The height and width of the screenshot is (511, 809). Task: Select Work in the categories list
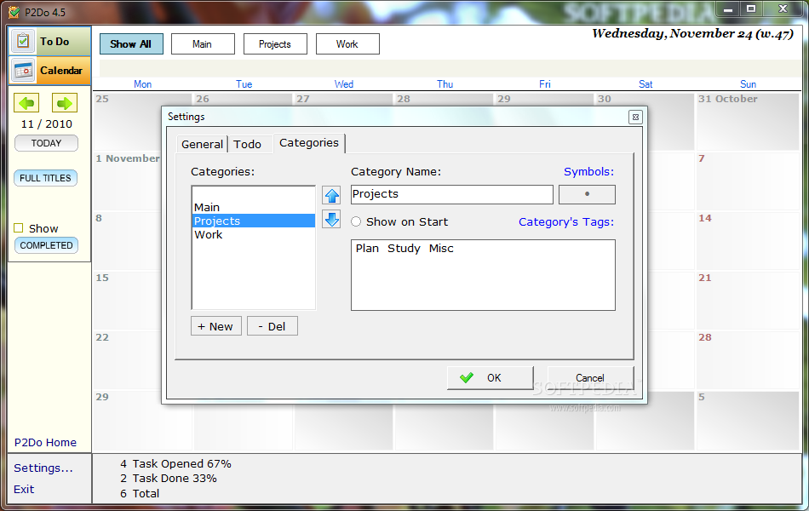(x=253, y=234)
